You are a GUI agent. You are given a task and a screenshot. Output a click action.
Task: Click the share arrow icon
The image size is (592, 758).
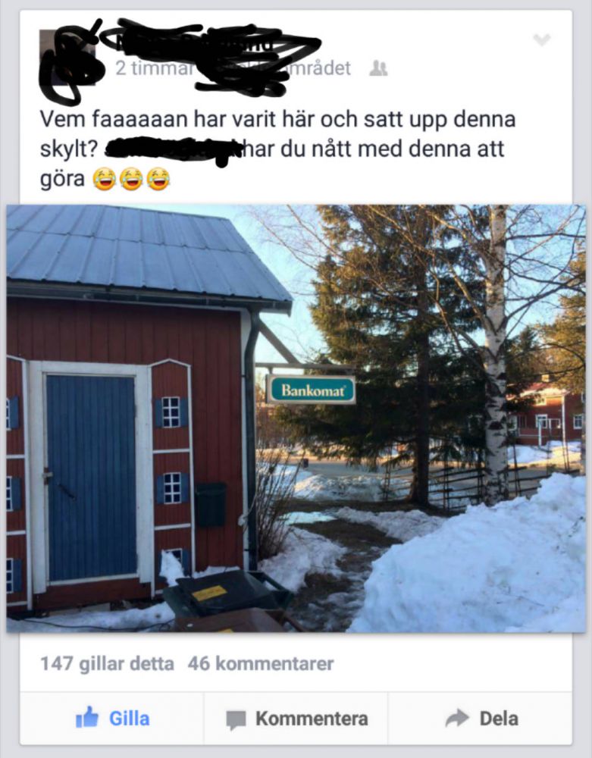(457, 718)
